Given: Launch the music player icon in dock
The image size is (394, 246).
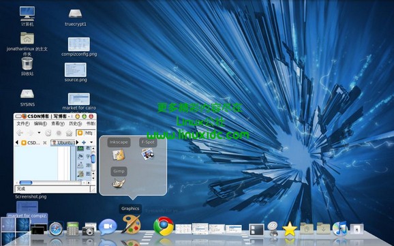Looking at the screenshot, I should (340, 229).
